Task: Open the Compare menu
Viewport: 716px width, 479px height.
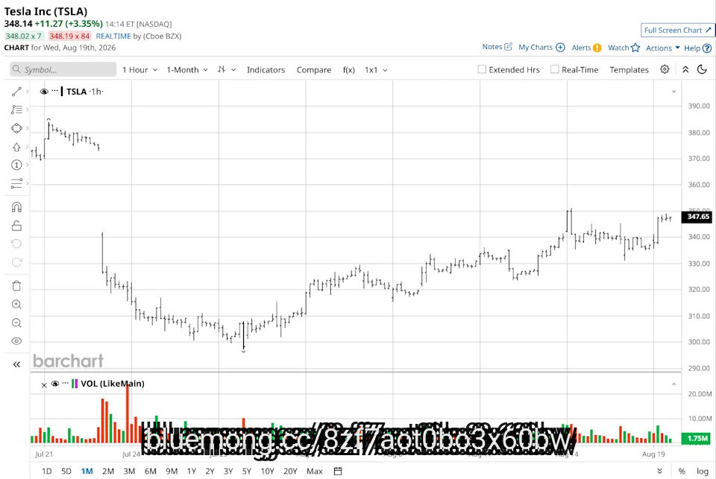Action: pyautogui.click(x=314, y=70)
